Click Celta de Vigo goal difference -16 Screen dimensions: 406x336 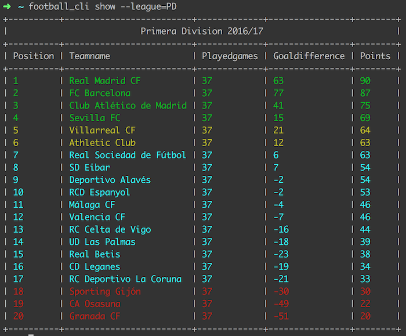tap(281, 229)
